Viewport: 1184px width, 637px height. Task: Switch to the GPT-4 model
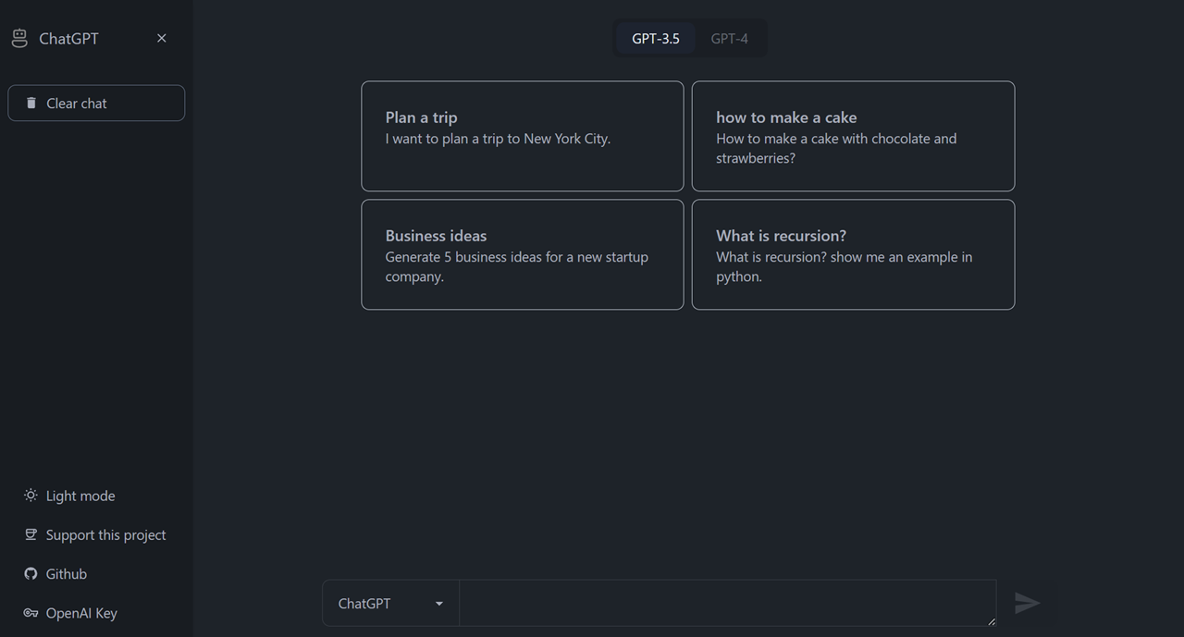click(x=729, y=39)
